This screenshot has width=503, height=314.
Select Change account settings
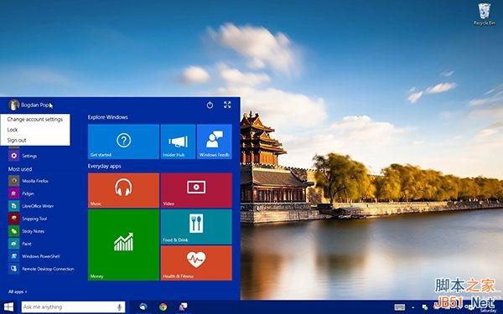pos(35,119)
